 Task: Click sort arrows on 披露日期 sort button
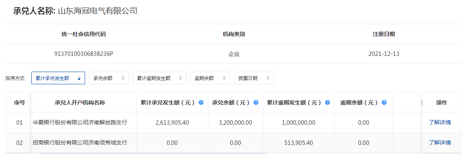(x=268, y=78)
